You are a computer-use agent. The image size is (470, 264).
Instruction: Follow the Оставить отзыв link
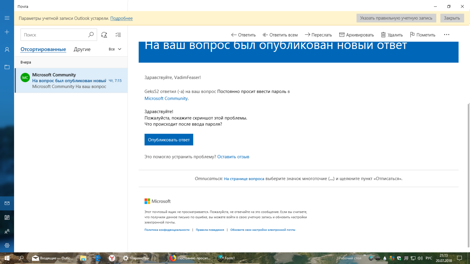coord(233,157)
